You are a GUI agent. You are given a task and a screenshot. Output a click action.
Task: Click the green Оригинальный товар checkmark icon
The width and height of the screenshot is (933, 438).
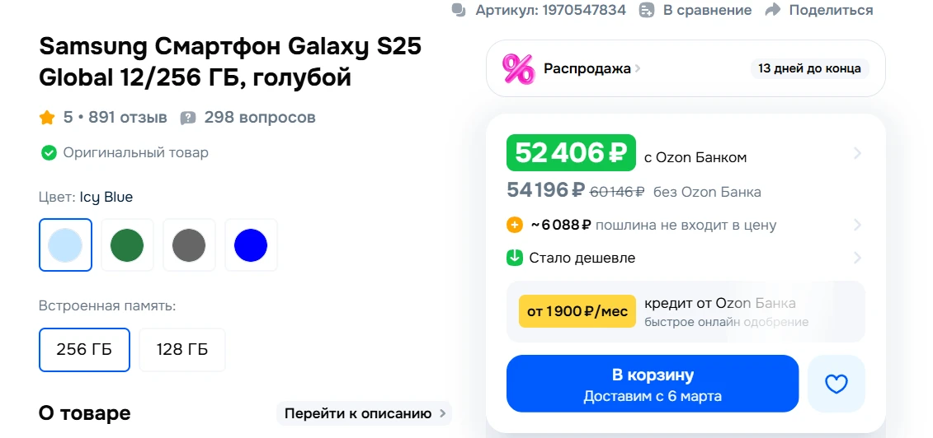point(49,152)
